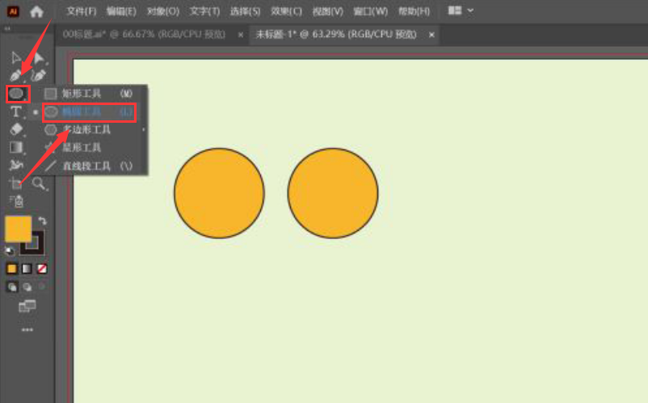This screenshot has width=648, height=403.
Task: Choose 矩形工具 (M) from flyout
Action: pos(89,94)
